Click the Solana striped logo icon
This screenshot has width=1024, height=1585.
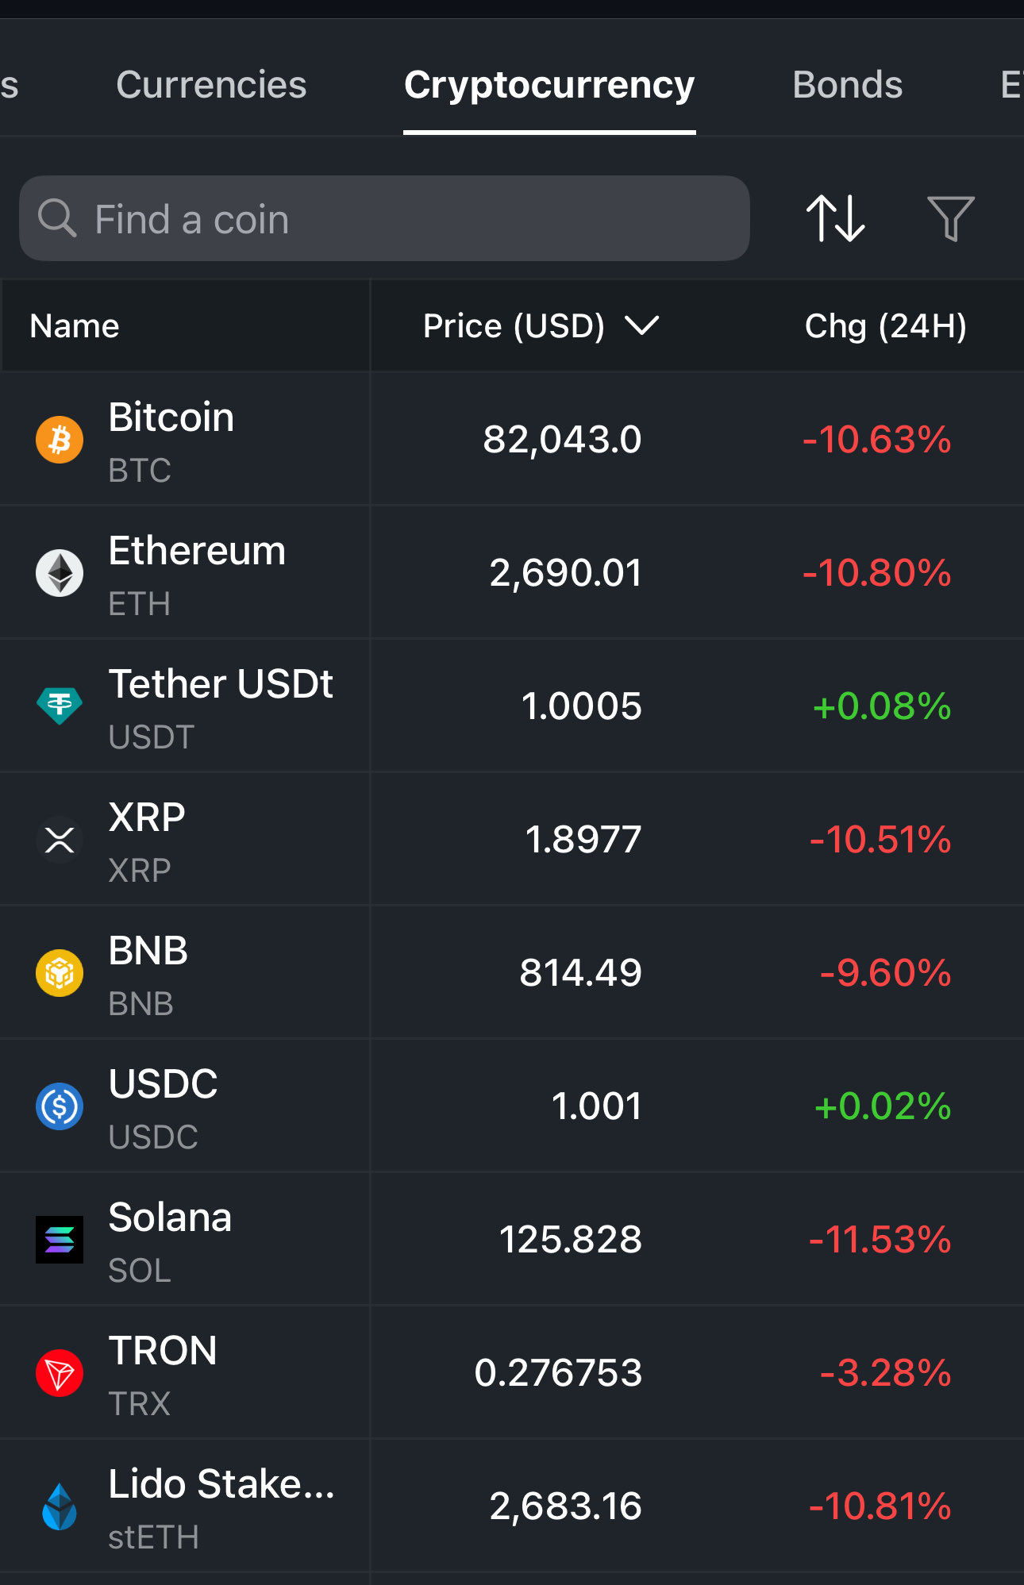pos(60,1240)
